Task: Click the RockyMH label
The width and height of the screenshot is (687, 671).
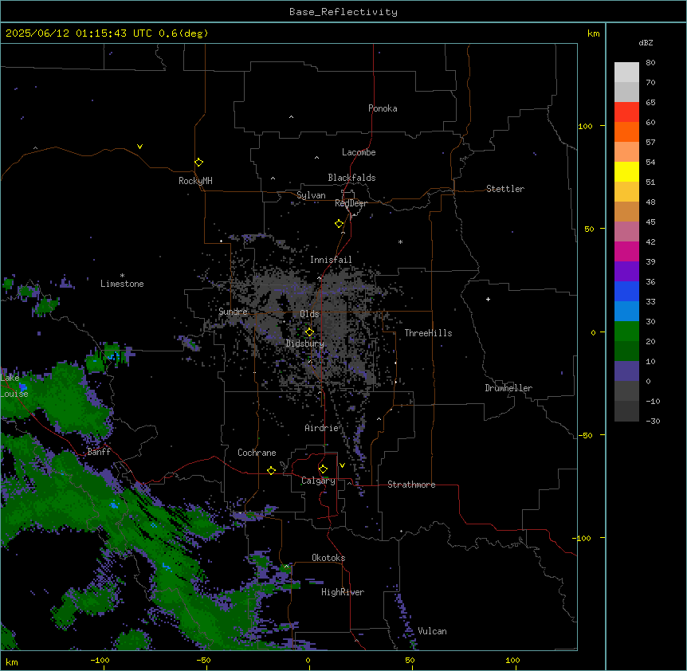Action: point(195,181)
